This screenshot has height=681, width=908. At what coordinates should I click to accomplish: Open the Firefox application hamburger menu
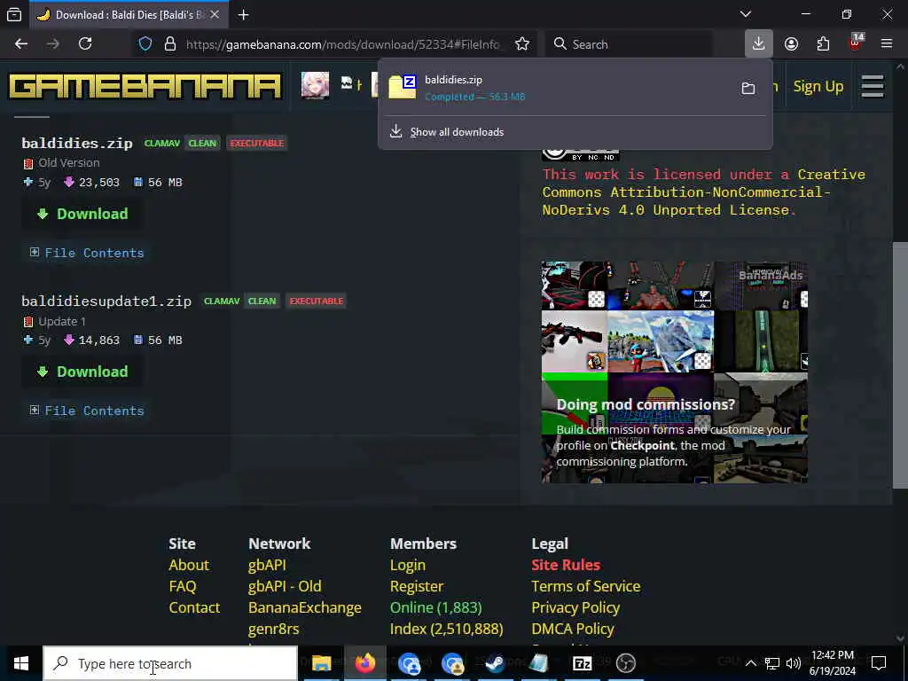click(887, 44)
